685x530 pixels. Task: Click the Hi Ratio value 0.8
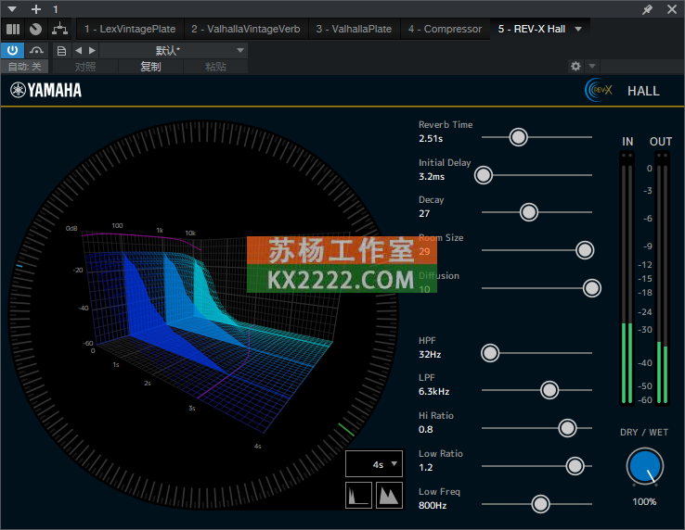425,430
